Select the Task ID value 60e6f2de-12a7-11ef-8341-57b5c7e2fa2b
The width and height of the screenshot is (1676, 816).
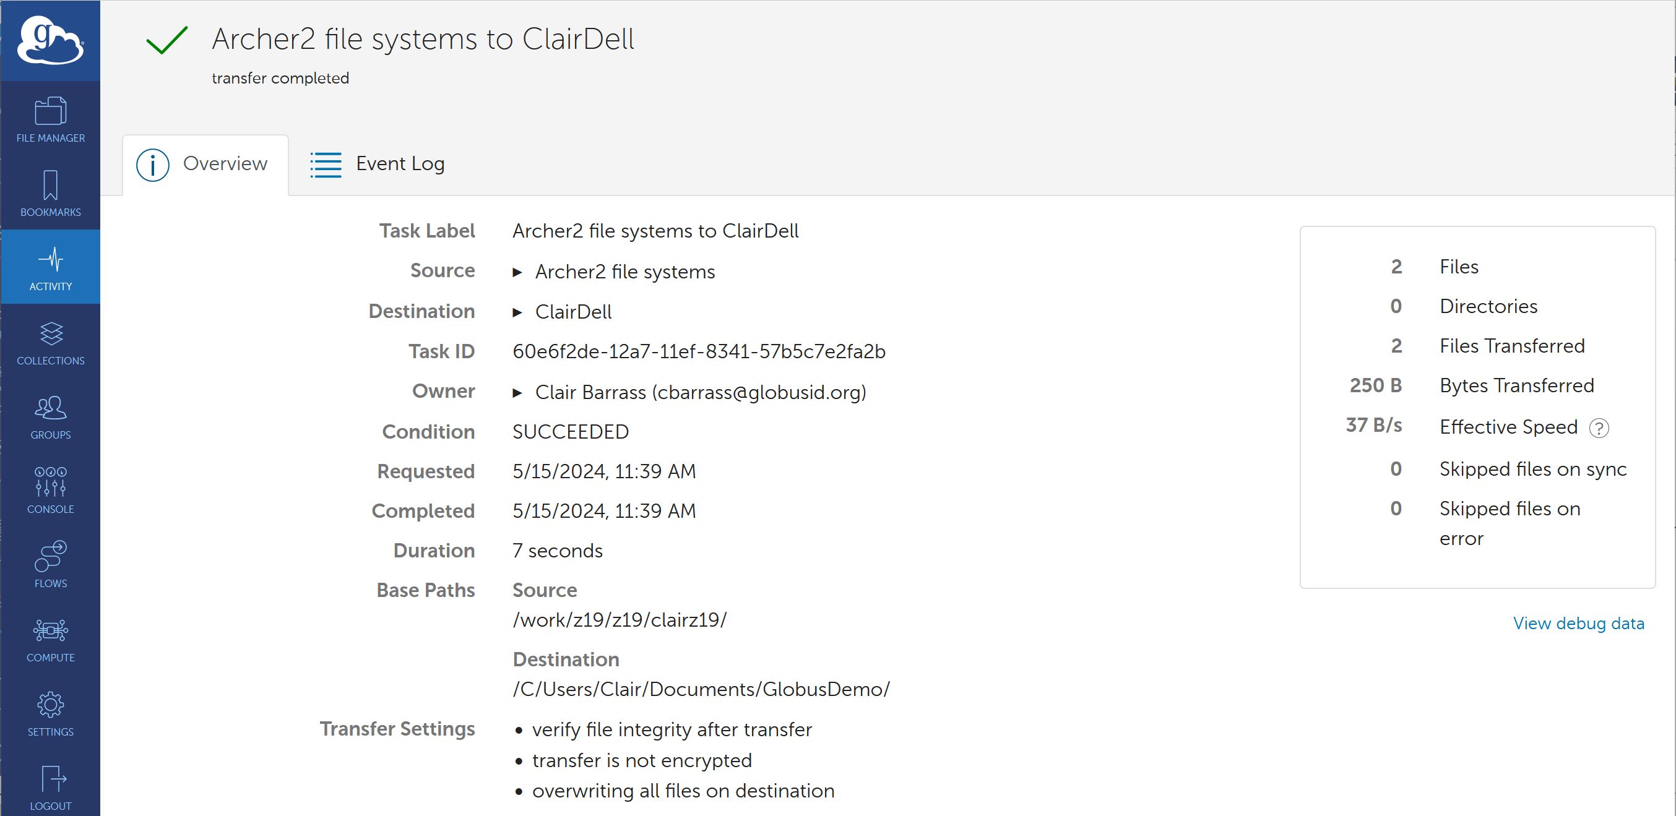pyautogui.click(x=699, y=352)
